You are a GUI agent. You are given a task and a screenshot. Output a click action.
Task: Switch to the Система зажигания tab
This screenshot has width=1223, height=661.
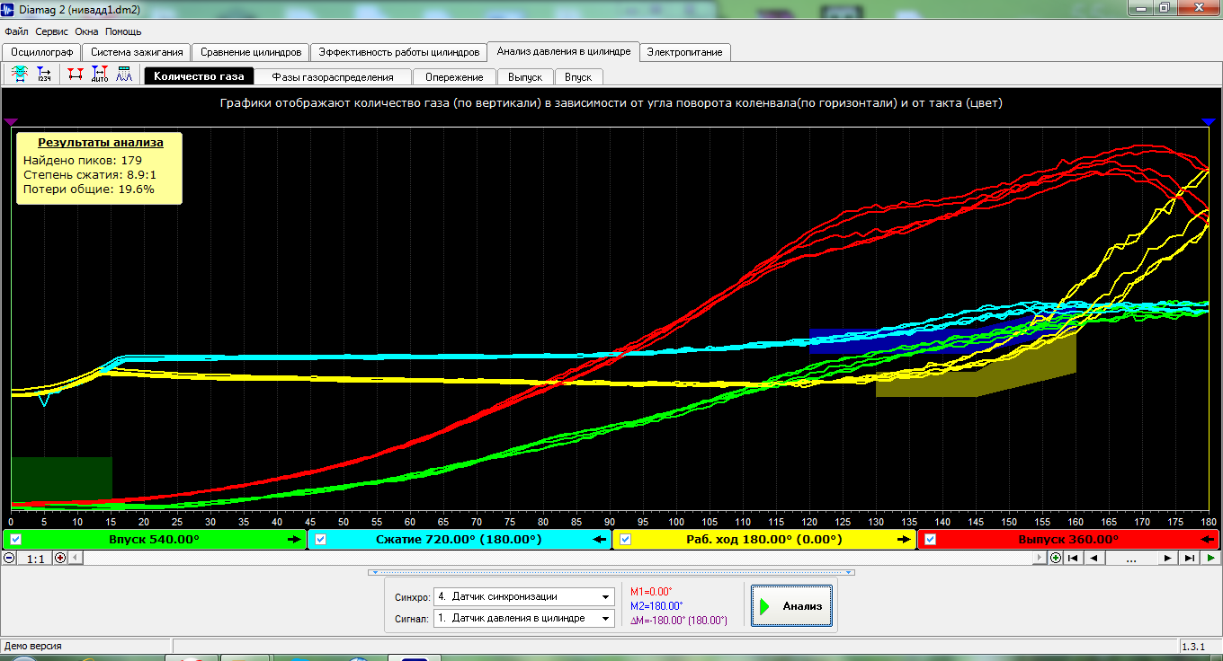[137, 52]
